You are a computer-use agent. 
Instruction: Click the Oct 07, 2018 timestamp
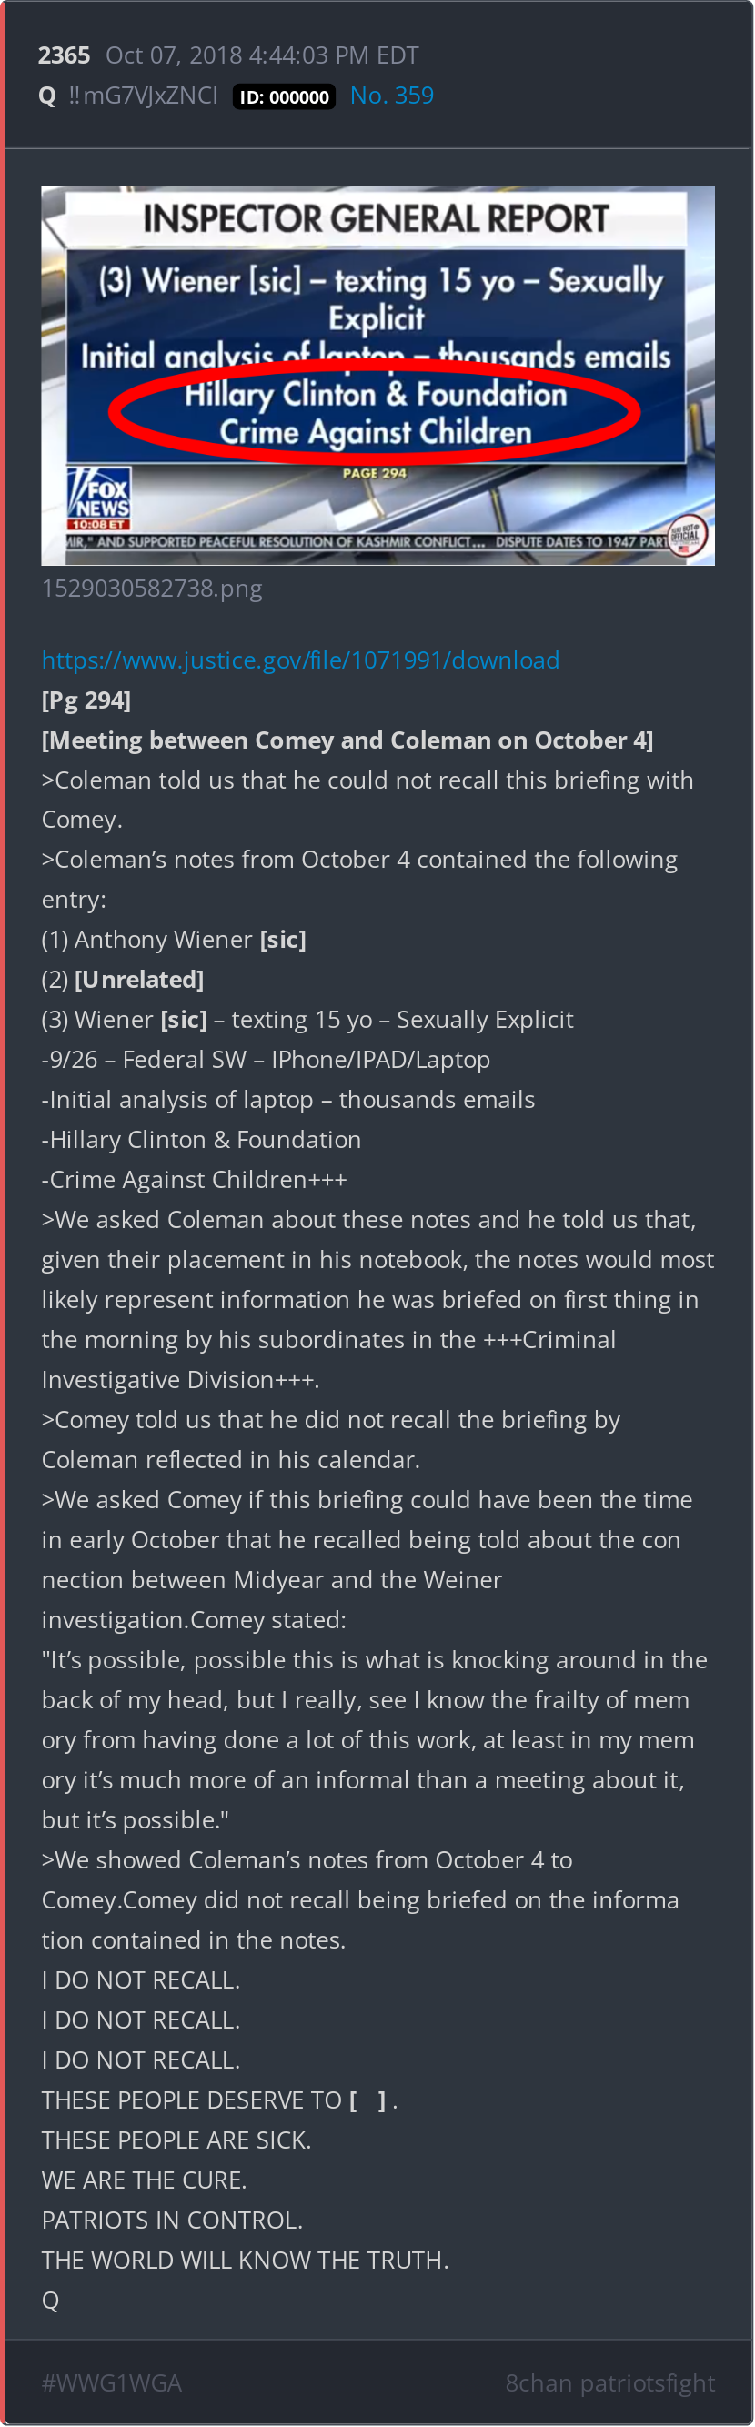[262, 55]
